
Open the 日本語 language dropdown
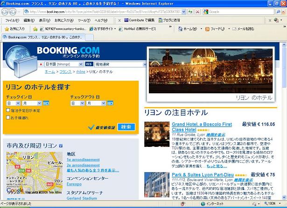click(x=64, y=64)
